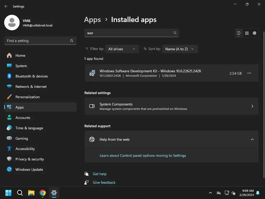This screenshot has width=265, height=199.
Task: Collapse the Help from the web section
Action: click(x=252, y=139)
